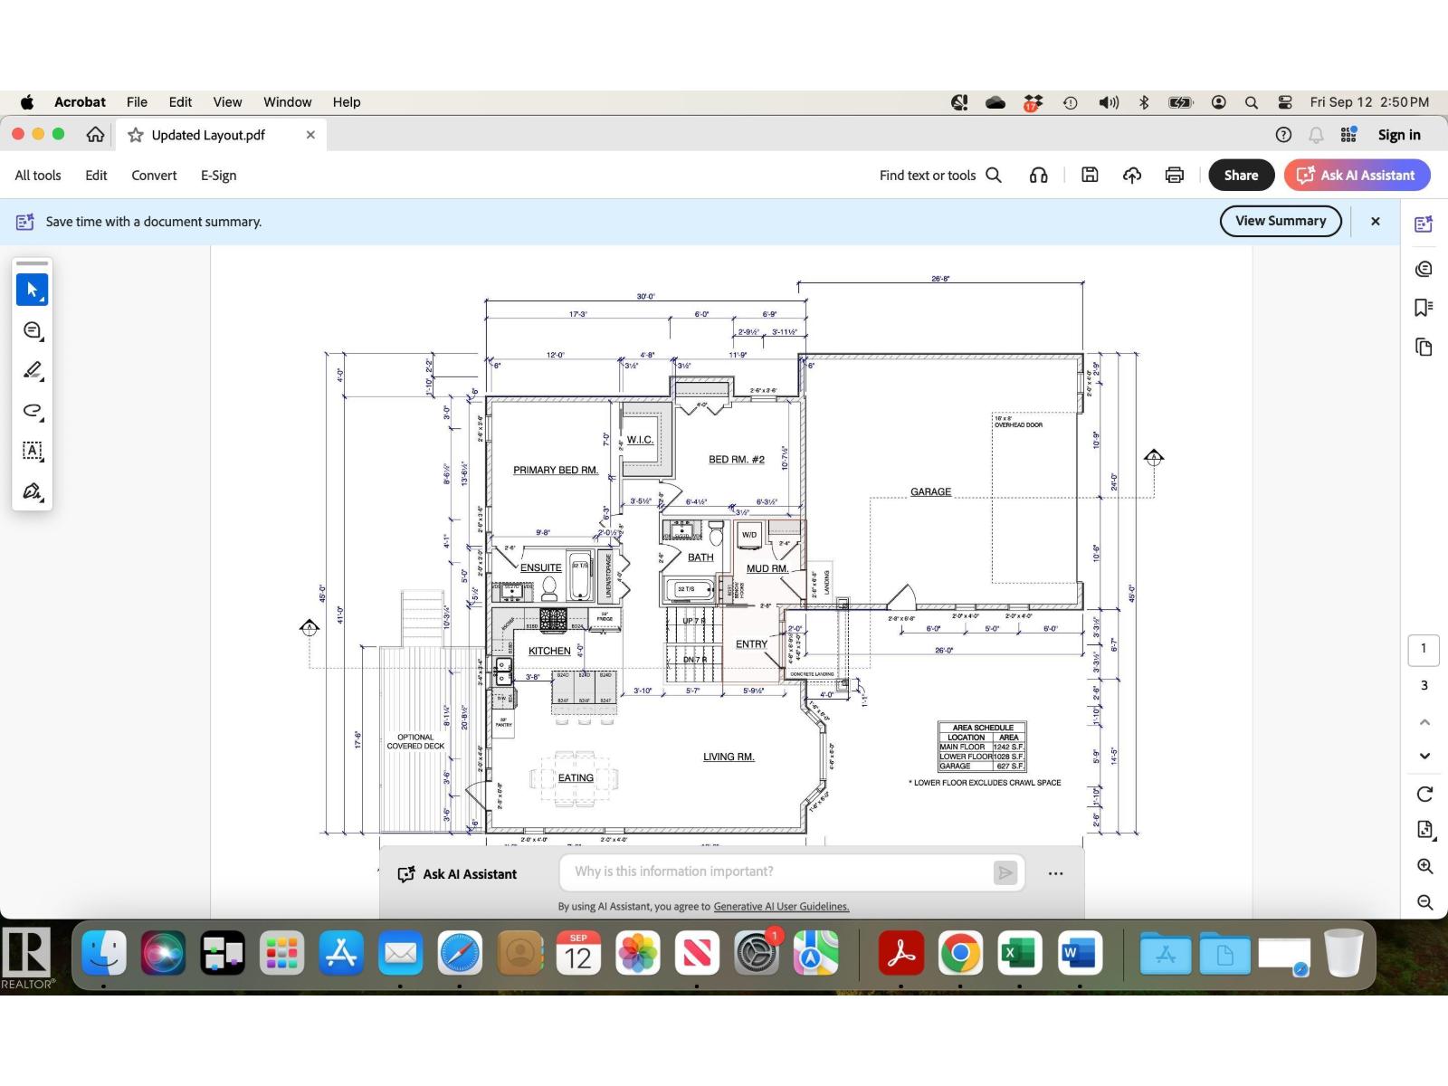Dismiss the document summary banner
This screenshot has width=1448, height=1086.
1375,221
